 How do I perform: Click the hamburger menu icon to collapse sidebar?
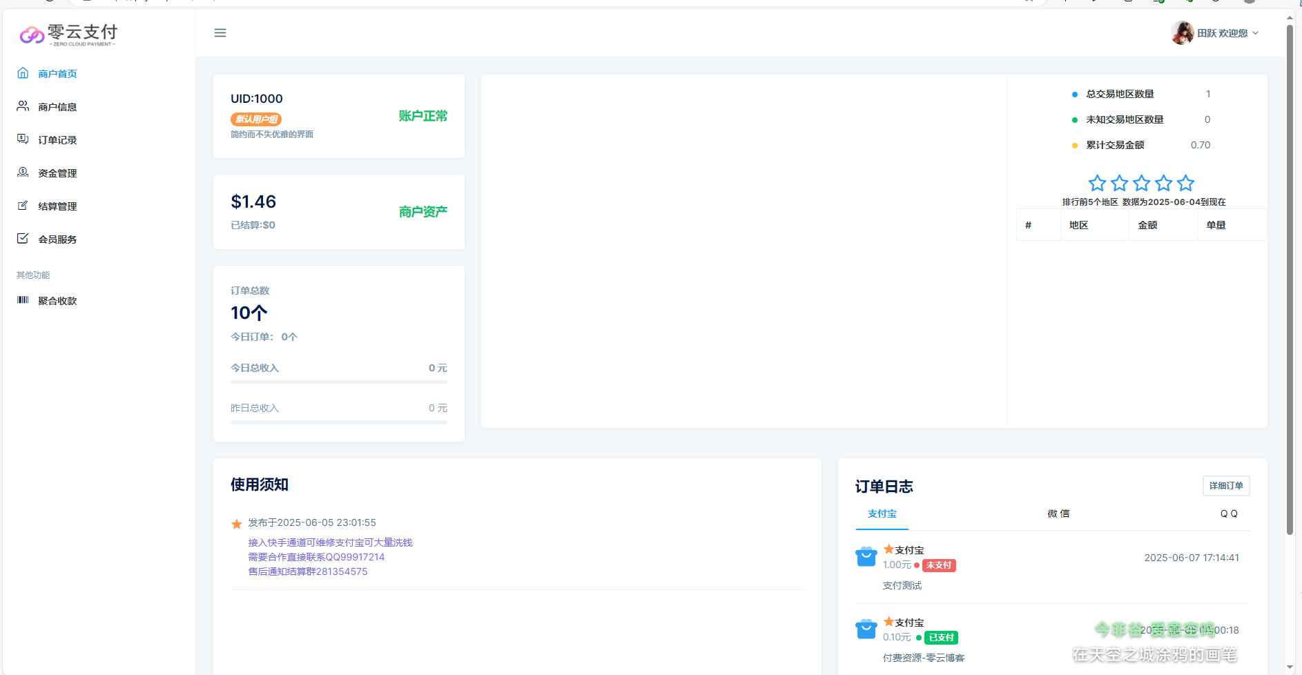(220, 33)
